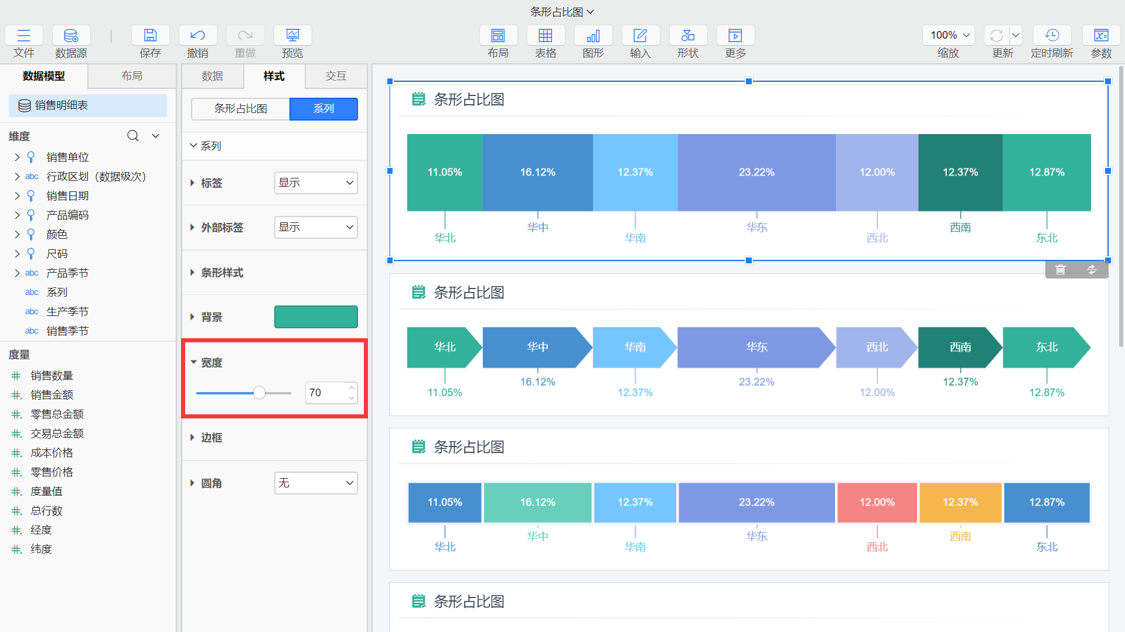Open the Preview (预览) icon
This screenshot has height=632, width=1125.
(292, 36)
